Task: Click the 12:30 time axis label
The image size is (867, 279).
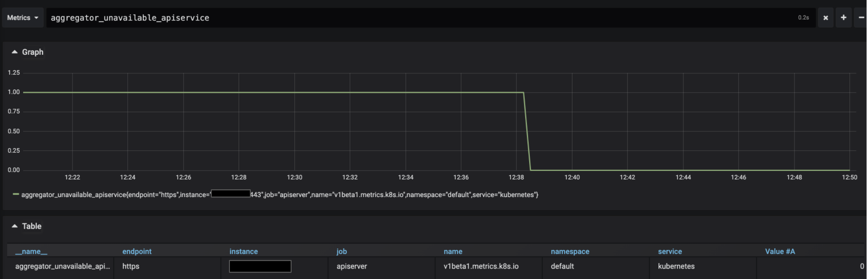Action: point(294,177)
